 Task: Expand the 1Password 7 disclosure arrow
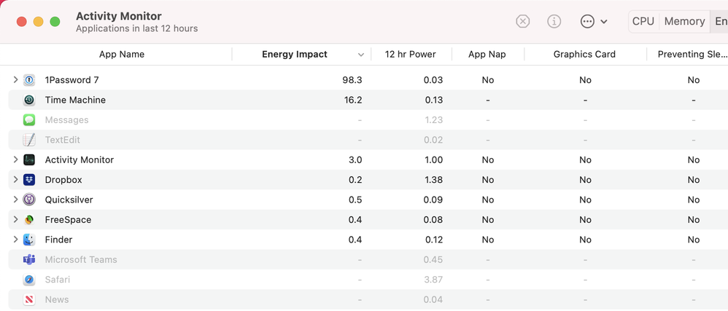click(x=15, y=80)
